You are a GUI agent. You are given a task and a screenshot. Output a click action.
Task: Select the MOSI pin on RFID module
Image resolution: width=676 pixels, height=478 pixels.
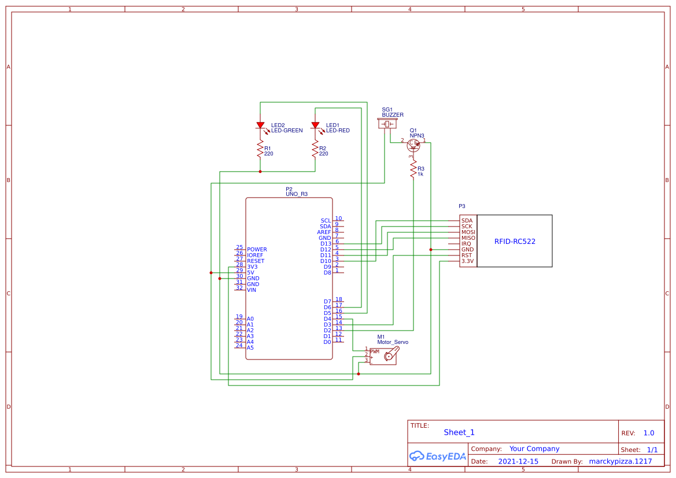click(x=468, y=232)
